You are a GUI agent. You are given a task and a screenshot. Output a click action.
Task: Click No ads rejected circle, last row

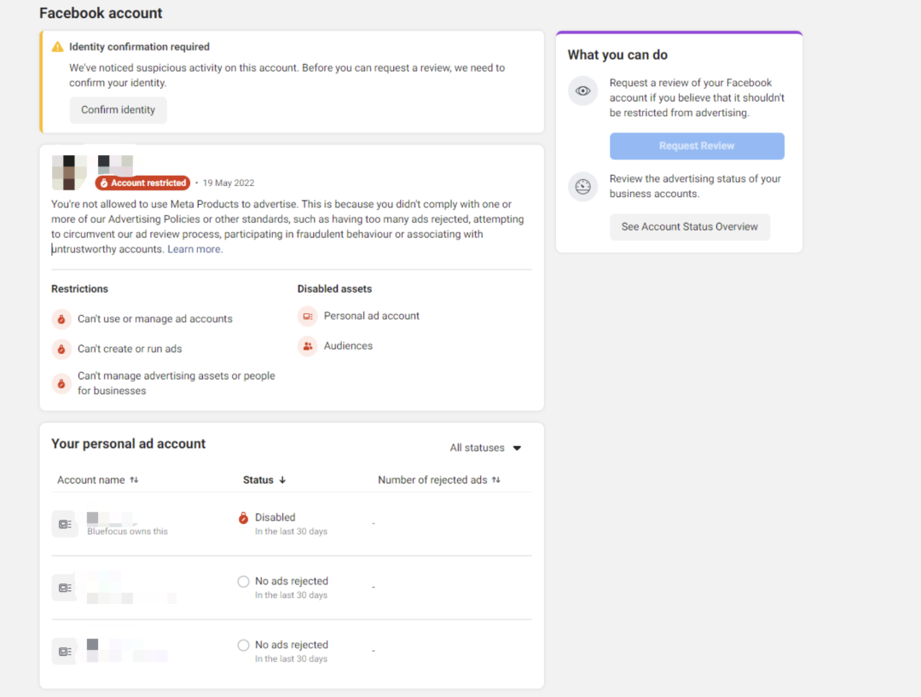pyautogui.click(x=243, y=645)
